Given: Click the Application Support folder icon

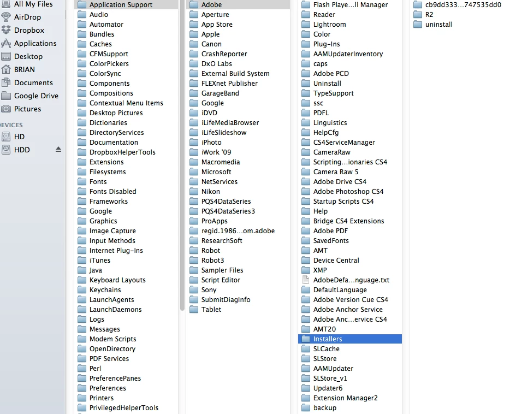Looking at the screenshot, I should click(82, 5).
